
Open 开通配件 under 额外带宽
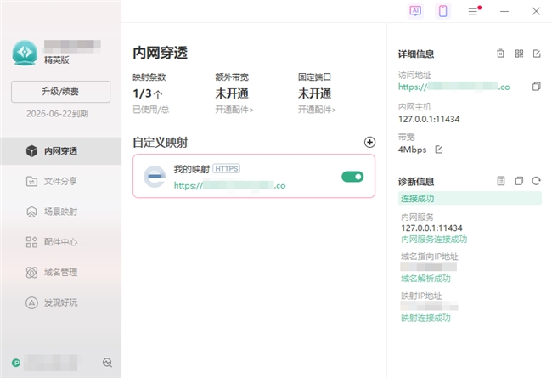pos(234,110)
